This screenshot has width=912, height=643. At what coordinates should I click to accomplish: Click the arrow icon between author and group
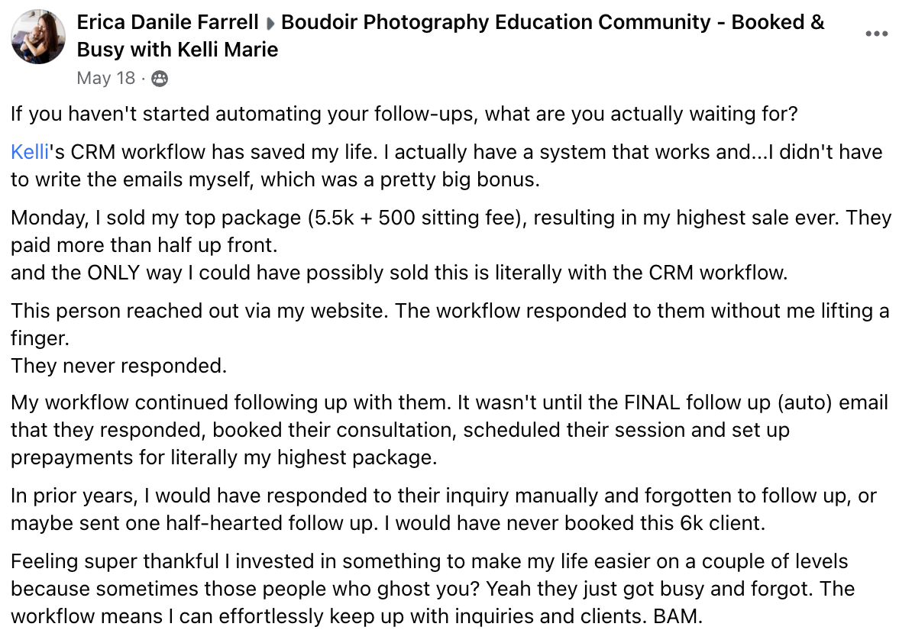[270, 23]
